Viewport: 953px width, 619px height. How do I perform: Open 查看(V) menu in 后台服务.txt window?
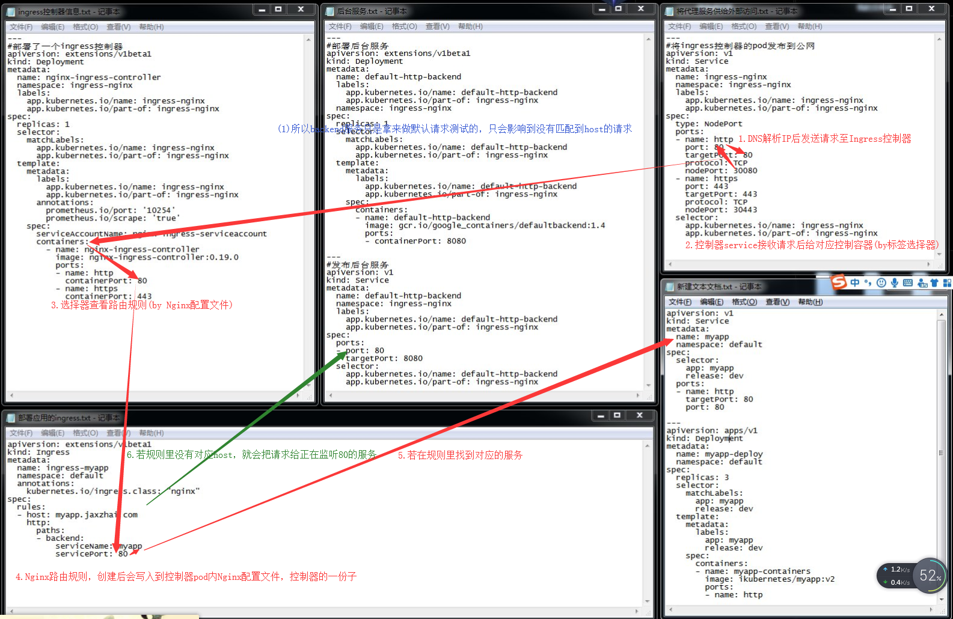click(x=438, y=26)
